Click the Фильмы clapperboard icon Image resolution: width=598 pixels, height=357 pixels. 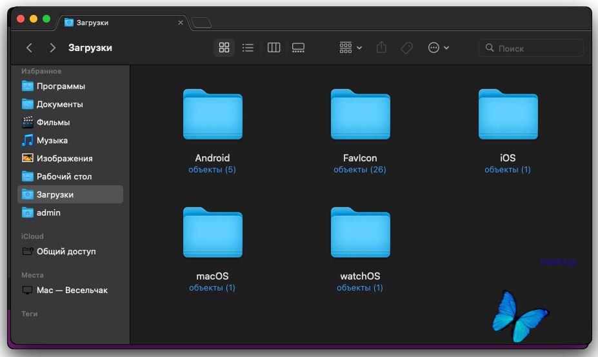(28, 122)
